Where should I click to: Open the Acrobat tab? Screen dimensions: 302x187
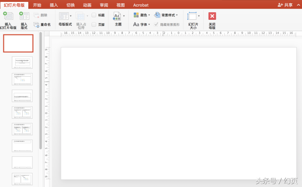pos(141,5)
